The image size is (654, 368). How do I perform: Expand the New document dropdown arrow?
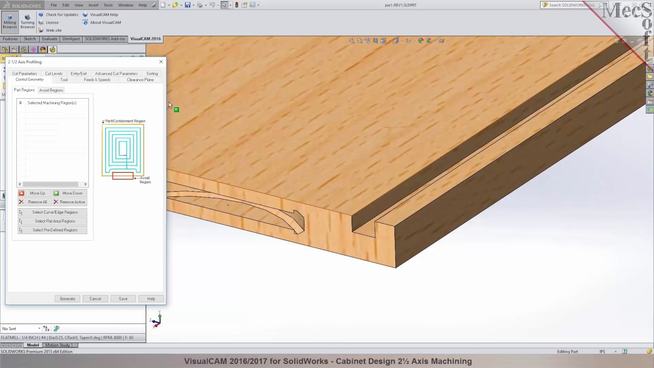pos(169,5)
